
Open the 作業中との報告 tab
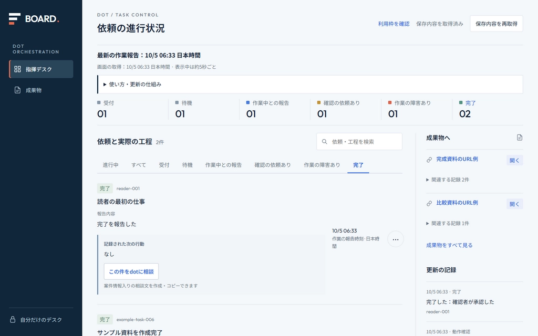(223, 165)
